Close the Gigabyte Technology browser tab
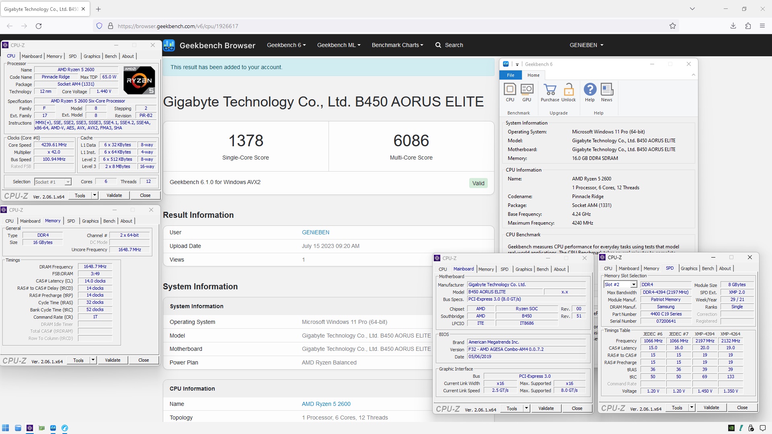This screenshot has width=772, height=434. 83,9
